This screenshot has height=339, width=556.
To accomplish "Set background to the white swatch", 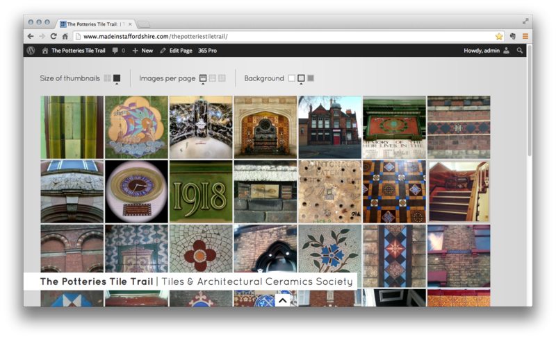I will point(292,78).
